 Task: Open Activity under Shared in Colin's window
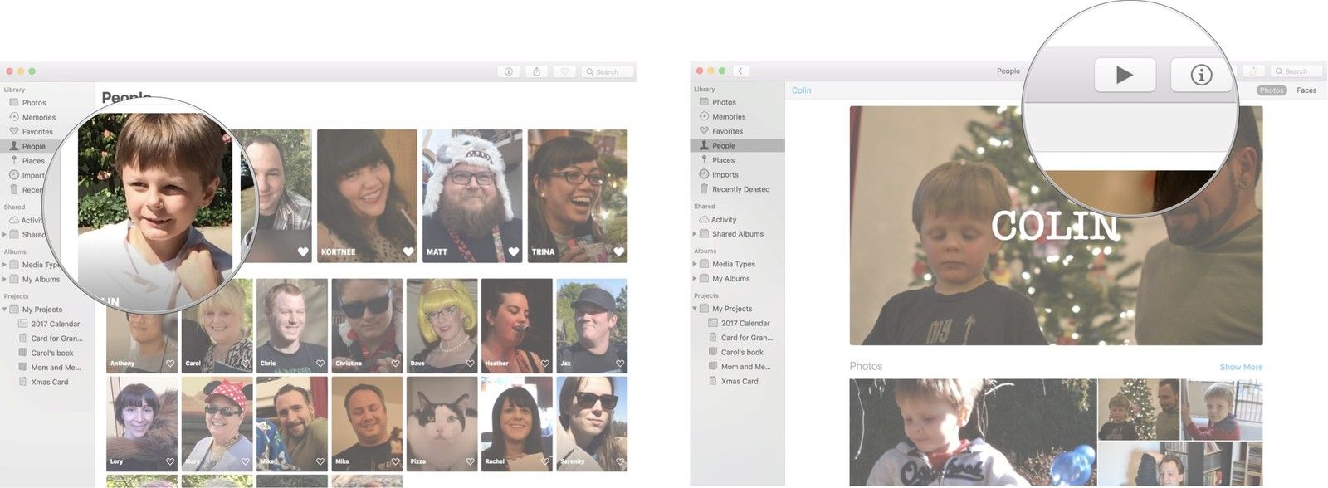click(723, 220)
